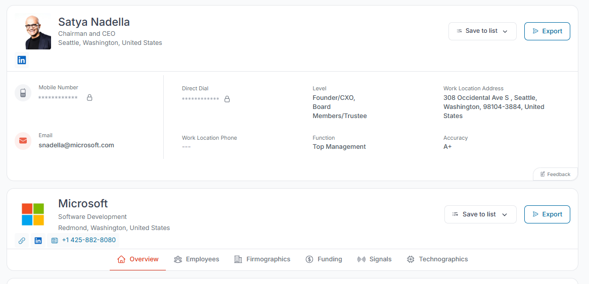Click the telephone icon beside Microsoft's number

[55, 241]
